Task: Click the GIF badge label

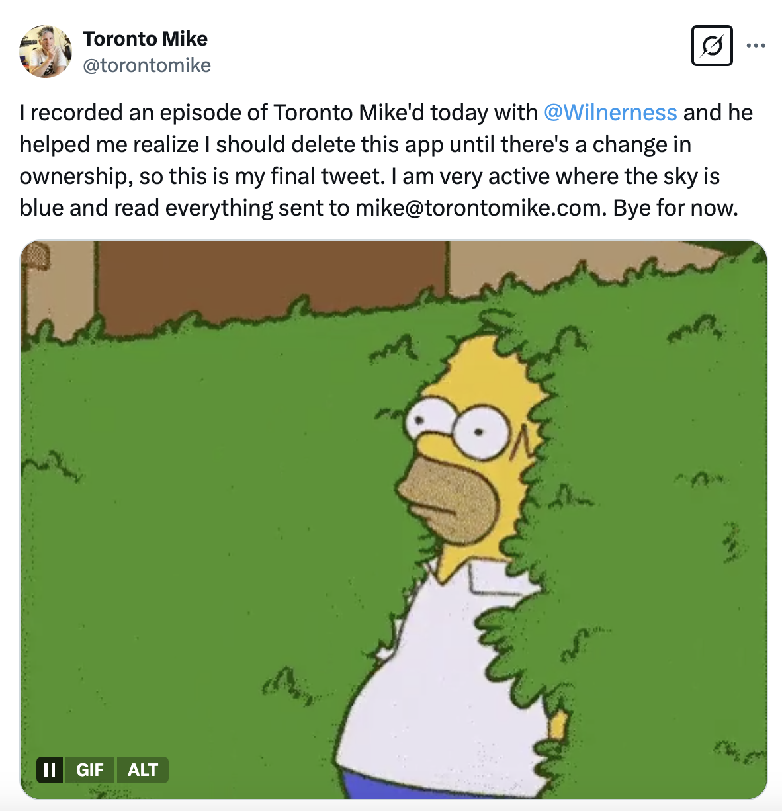Action: click(90, 770)
